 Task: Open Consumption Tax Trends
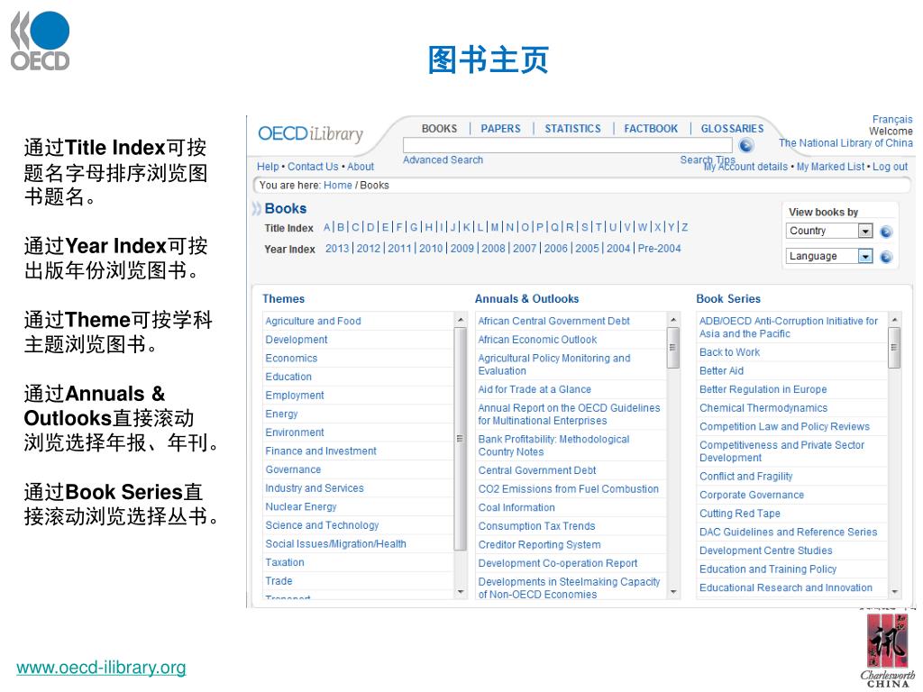537,526
